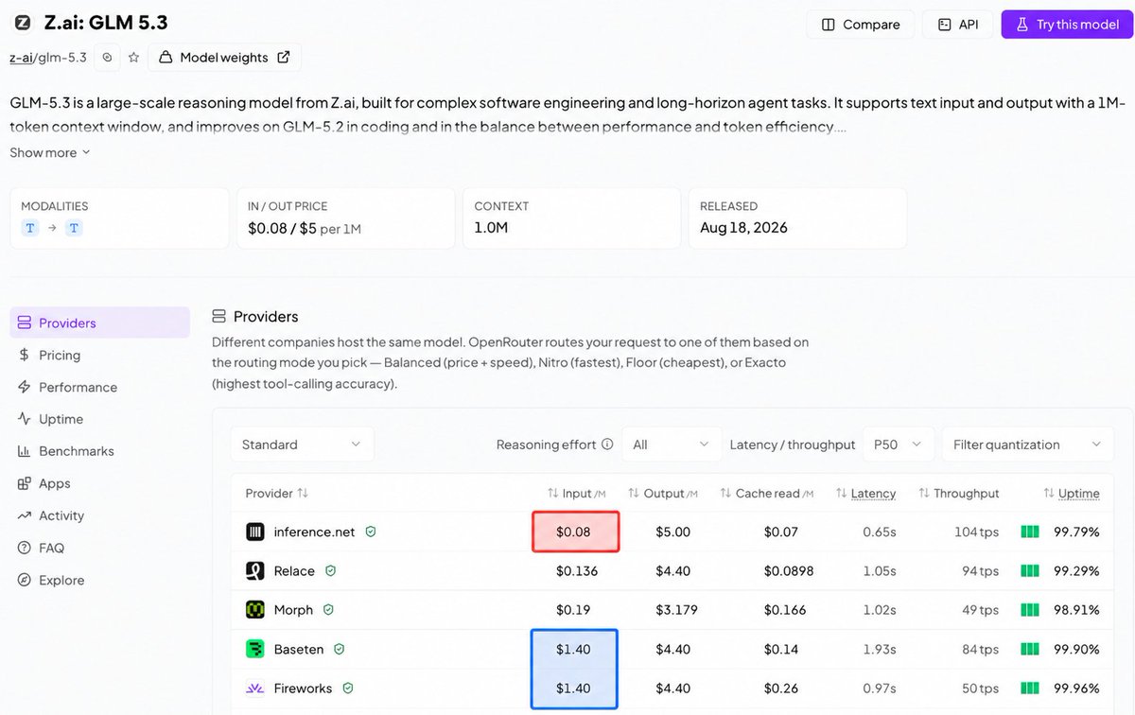1135x715 pixels.
Task: Click the 1.0M context value
Action: 492,227
